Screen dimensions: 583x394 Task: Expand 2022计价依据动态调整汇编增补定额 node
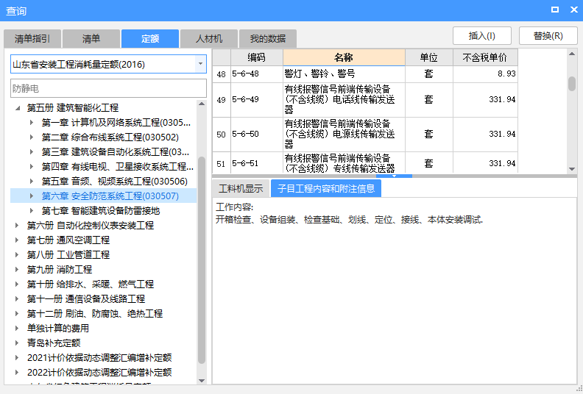pos(17,373)
